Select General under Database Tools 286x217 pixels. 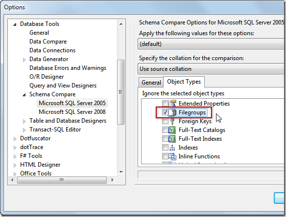tap(39, 33)
